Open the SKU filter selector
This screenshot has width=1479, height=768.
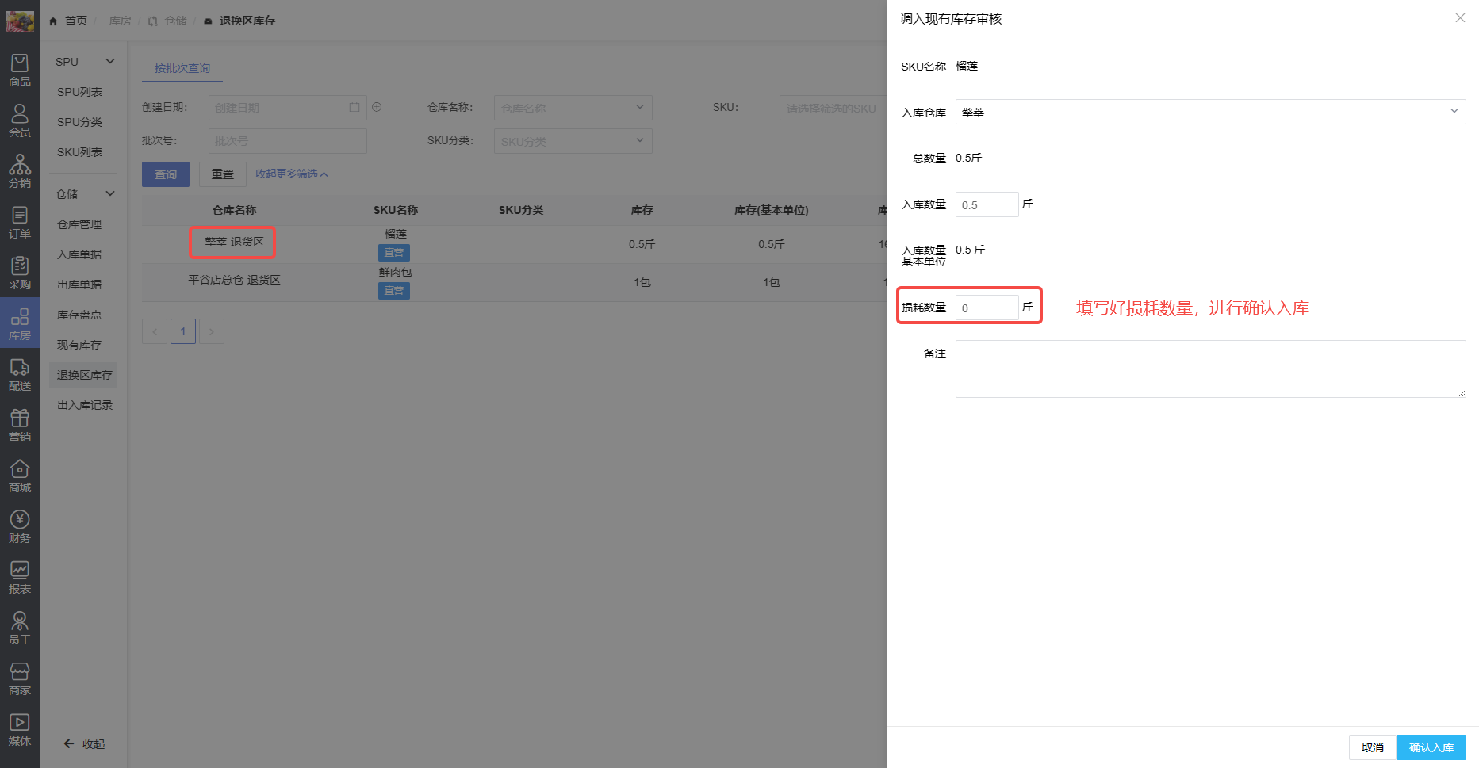[x=833, y=108]
